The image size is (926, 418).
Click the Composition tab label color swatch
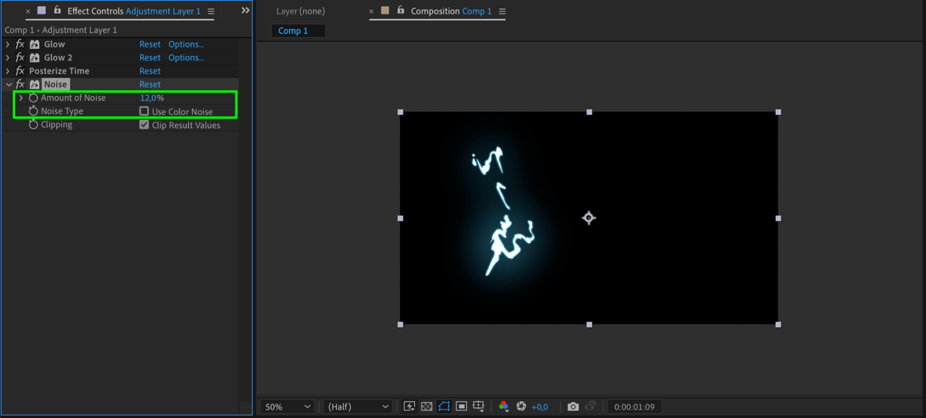click(385, 10)
